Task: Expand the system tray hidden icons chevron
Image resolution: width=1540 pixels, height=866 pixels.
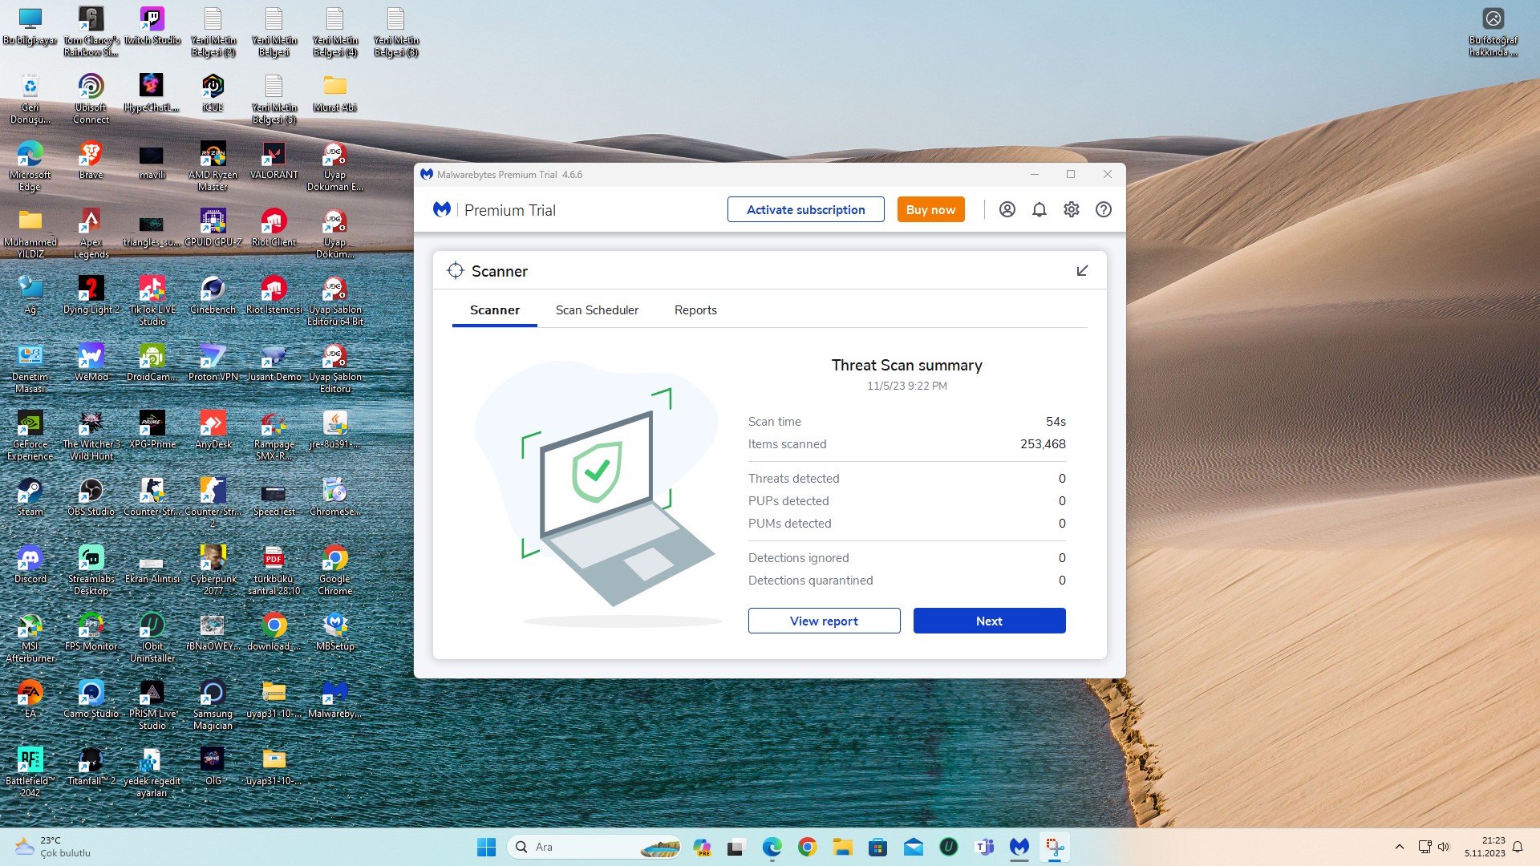Action: point(1400,847)
